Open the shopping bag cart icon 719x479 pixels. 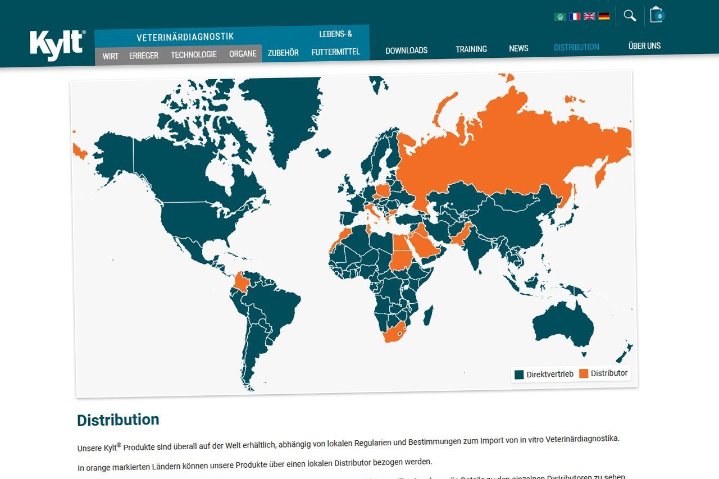(x=656, y=15)
